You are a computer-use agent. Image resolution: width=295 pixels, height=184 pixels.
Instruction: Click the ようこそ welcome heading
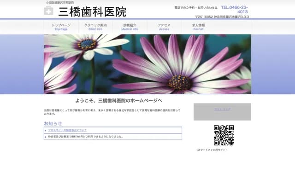point(119,101)
